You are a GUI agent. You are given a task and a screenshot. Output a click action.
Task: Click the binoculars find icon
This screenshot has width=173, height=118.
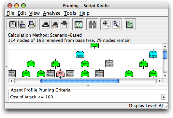(x=92, y=25)
